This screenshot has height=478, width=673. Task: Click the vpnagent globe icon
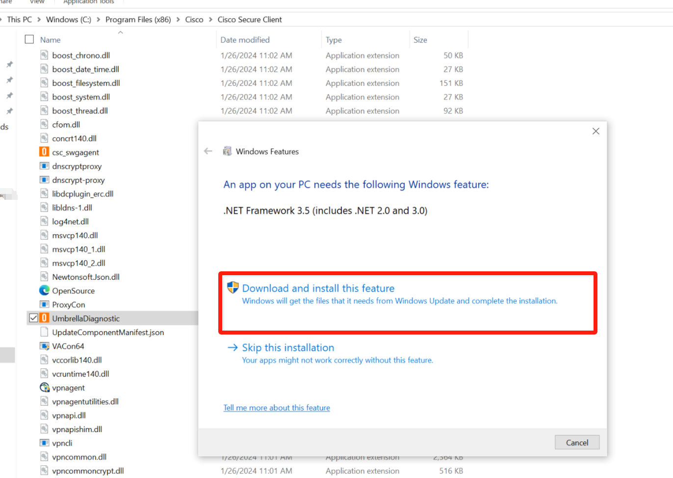44,387
